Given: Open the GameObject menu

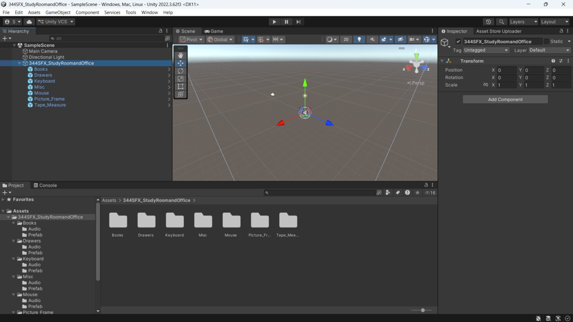Looking at the screenshot, I should click(x=58, y=12).
